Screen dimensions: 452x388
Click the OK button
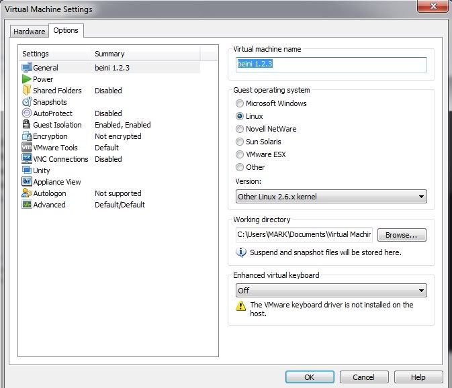pos(310,377)
